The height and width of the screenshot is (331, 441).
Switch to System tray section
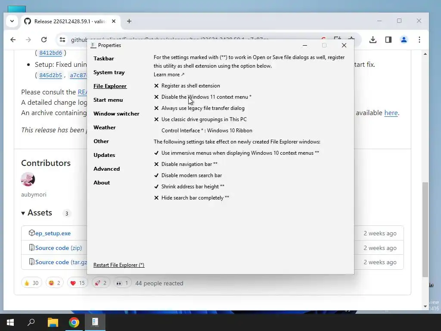(x=109, y=72)
